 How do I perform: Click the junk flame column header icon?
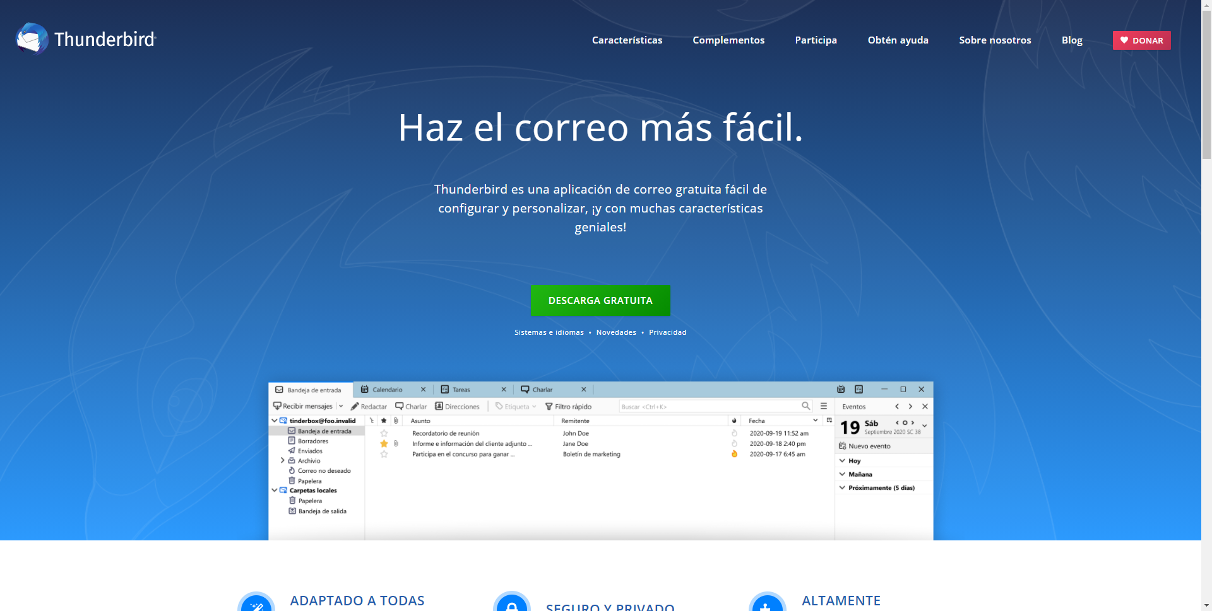pyautogui.click(x=734, y=421)
